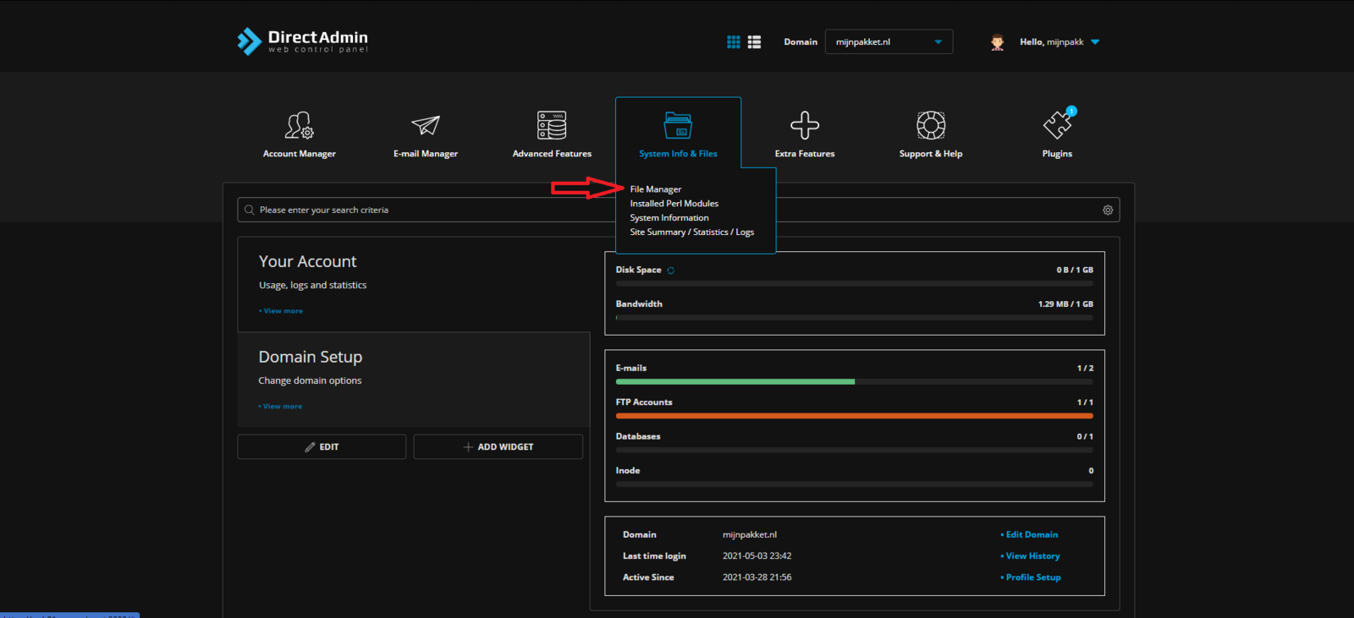Click the Plugins label
This screenshot has height=618, width=1354.
[x=1057, y=154]
